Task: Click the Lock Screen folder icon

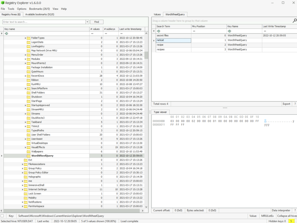Action: (26, 194)
